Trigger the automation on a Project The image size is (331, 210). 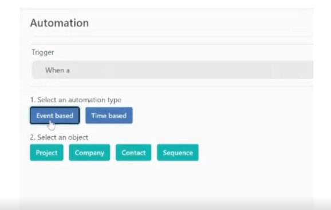(x=46, y=152)
